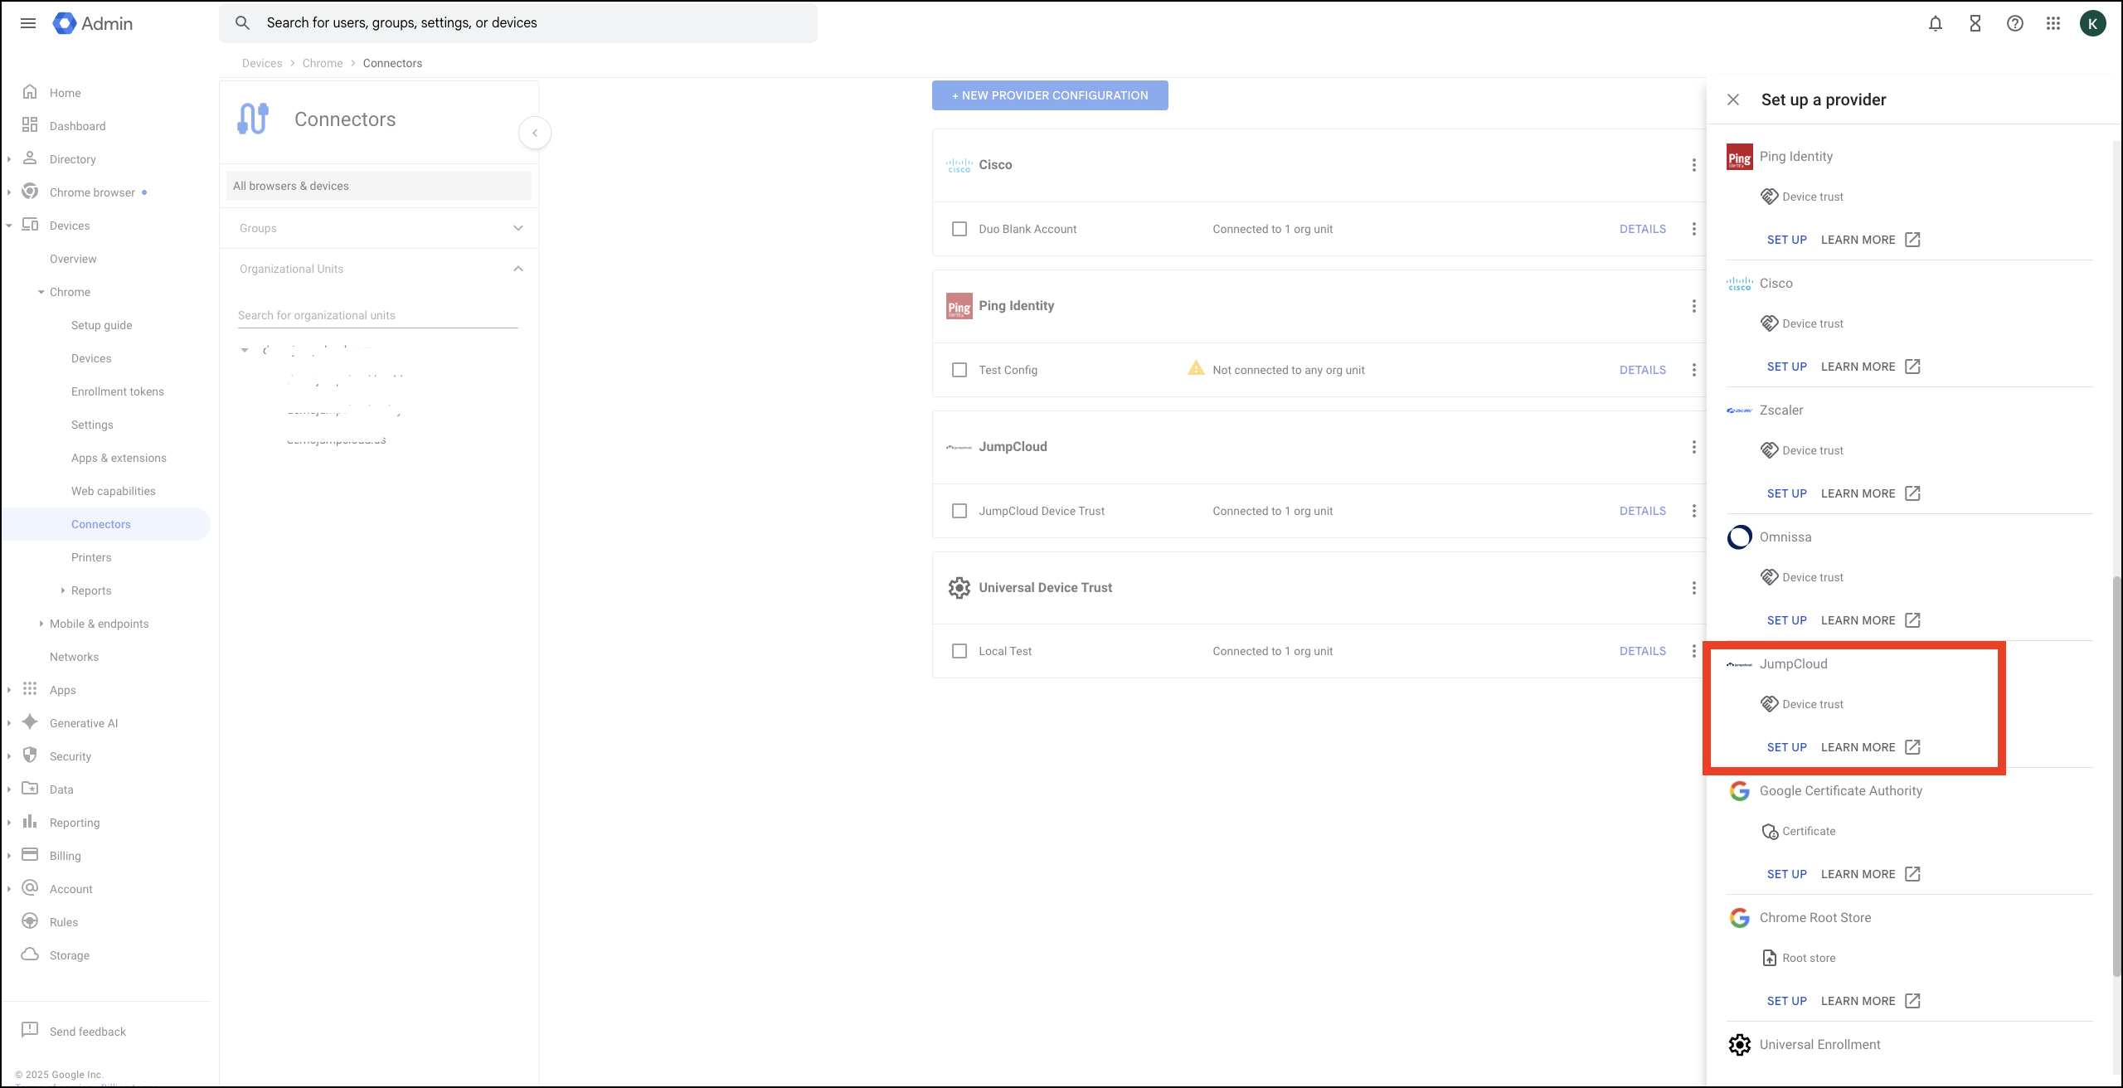This screenshot has height=1088, width=2123.
Task: Open the Ping Identity card overflow menu
Action: coord(1693,306)
